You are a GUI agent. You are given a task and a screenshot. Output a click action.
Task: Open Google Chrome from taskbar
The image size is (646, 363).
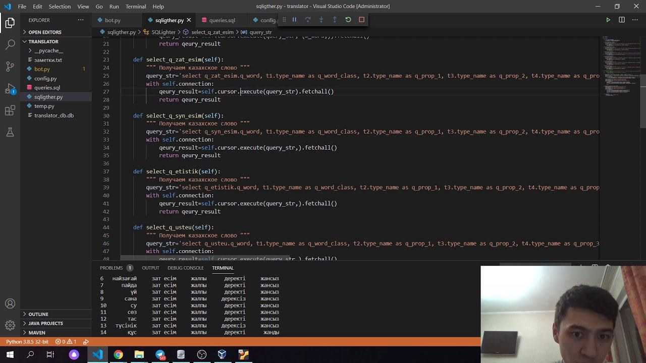tap(118, 355)
